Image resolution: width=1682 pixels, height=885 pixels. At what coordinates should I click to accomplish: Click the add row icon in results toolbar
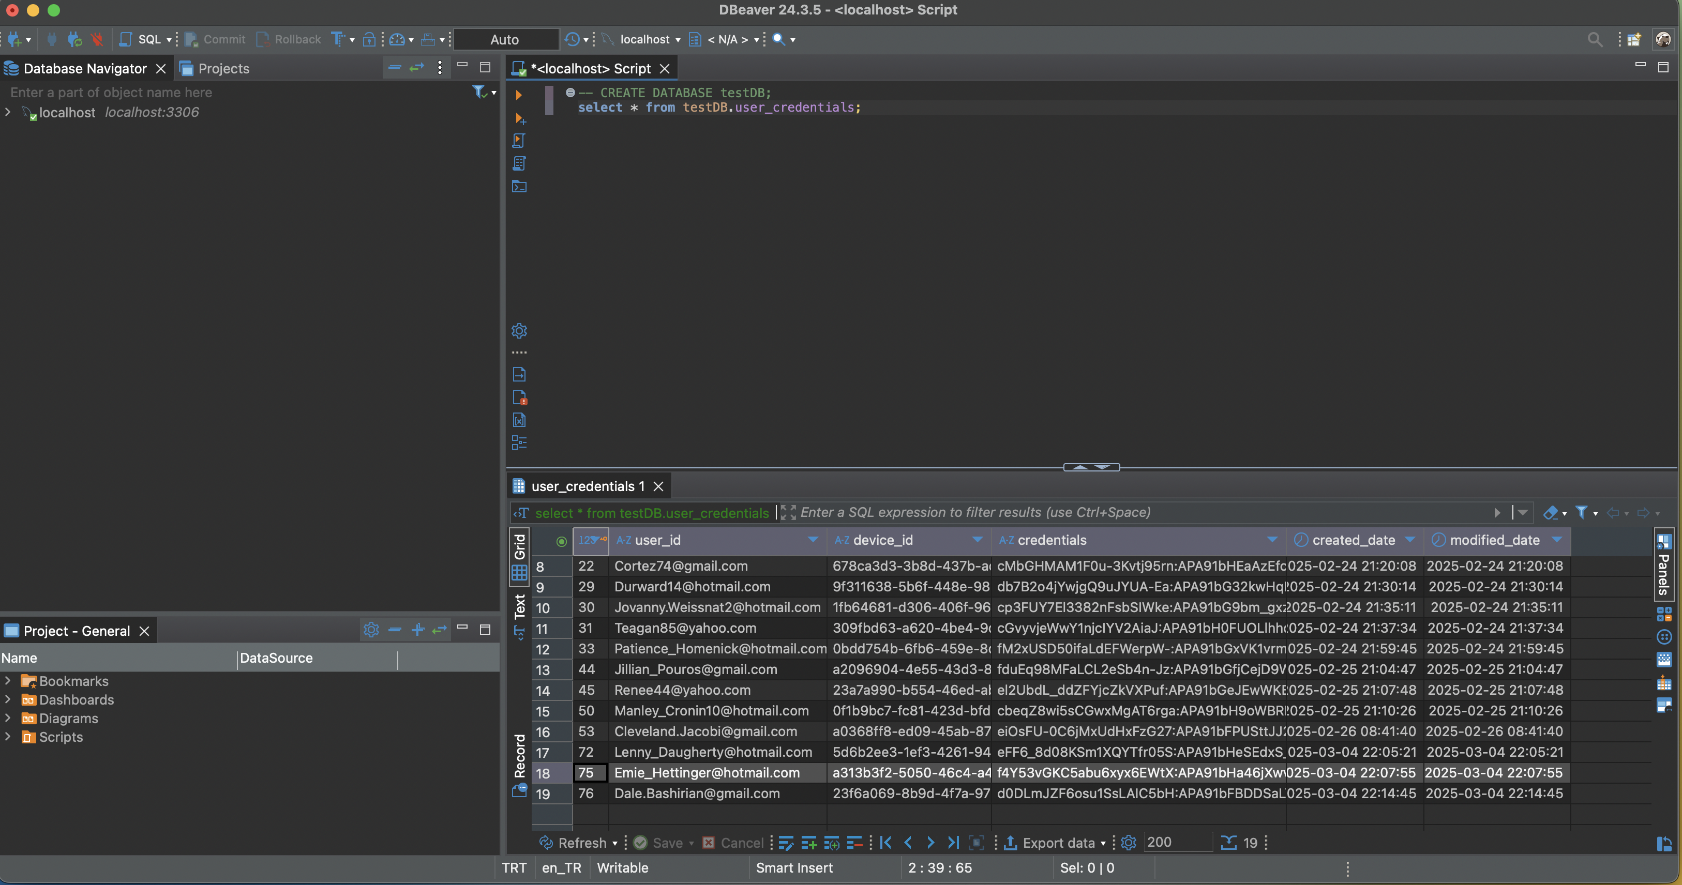[x=808, y=843]
